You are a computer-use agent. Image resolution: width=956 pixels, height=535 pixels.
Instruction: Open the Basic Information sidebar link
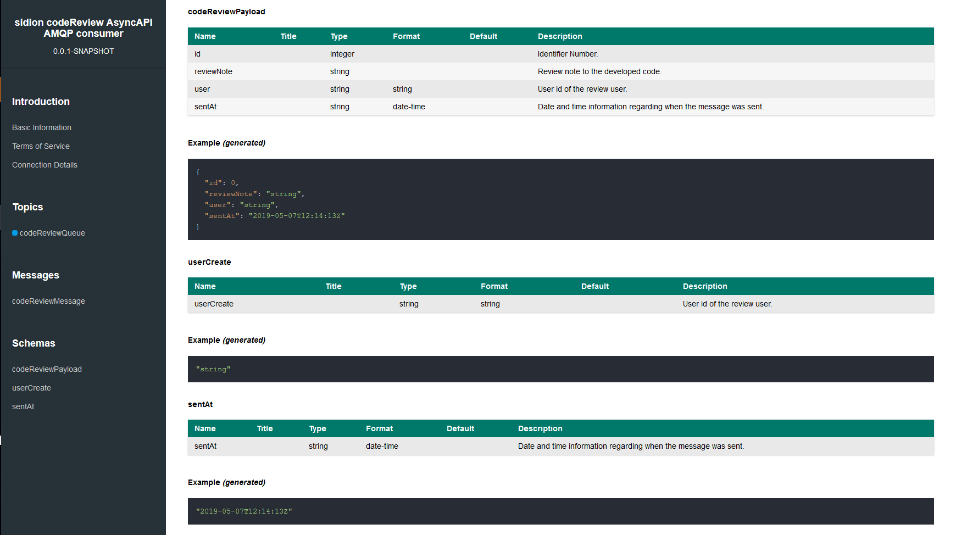pyautogui.click(x=42, y=127)
